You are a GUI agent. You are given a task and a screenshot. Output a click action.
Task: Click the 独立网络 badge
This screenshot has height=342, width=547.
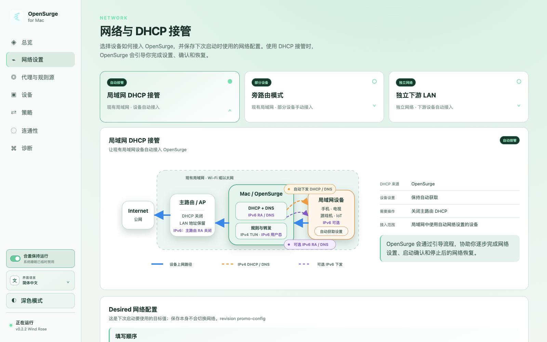click(406, 82)
